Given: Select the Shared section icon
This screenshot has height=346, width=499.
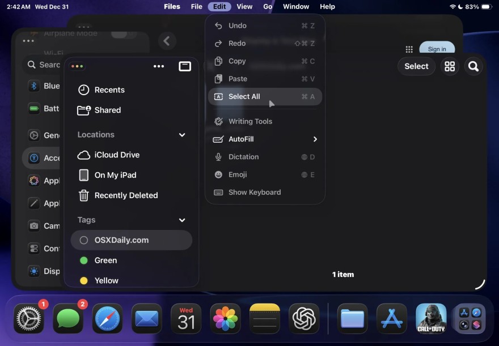Looking at the screenshot, I should pos(84,110).
